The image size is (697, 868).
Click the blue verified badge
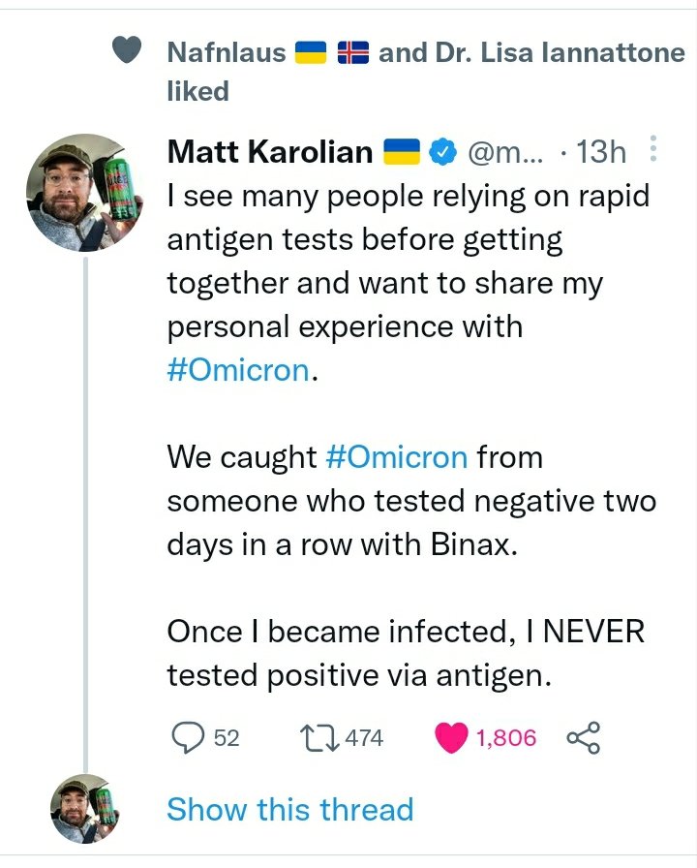pyautogui.click(x=443, y=152)
